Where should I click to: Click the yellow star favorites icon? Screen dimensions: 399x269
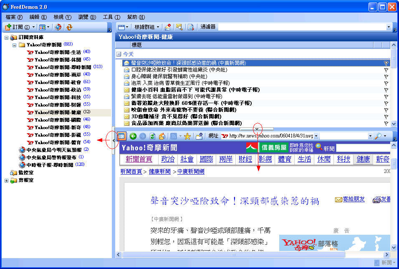[x=187, y=136]
